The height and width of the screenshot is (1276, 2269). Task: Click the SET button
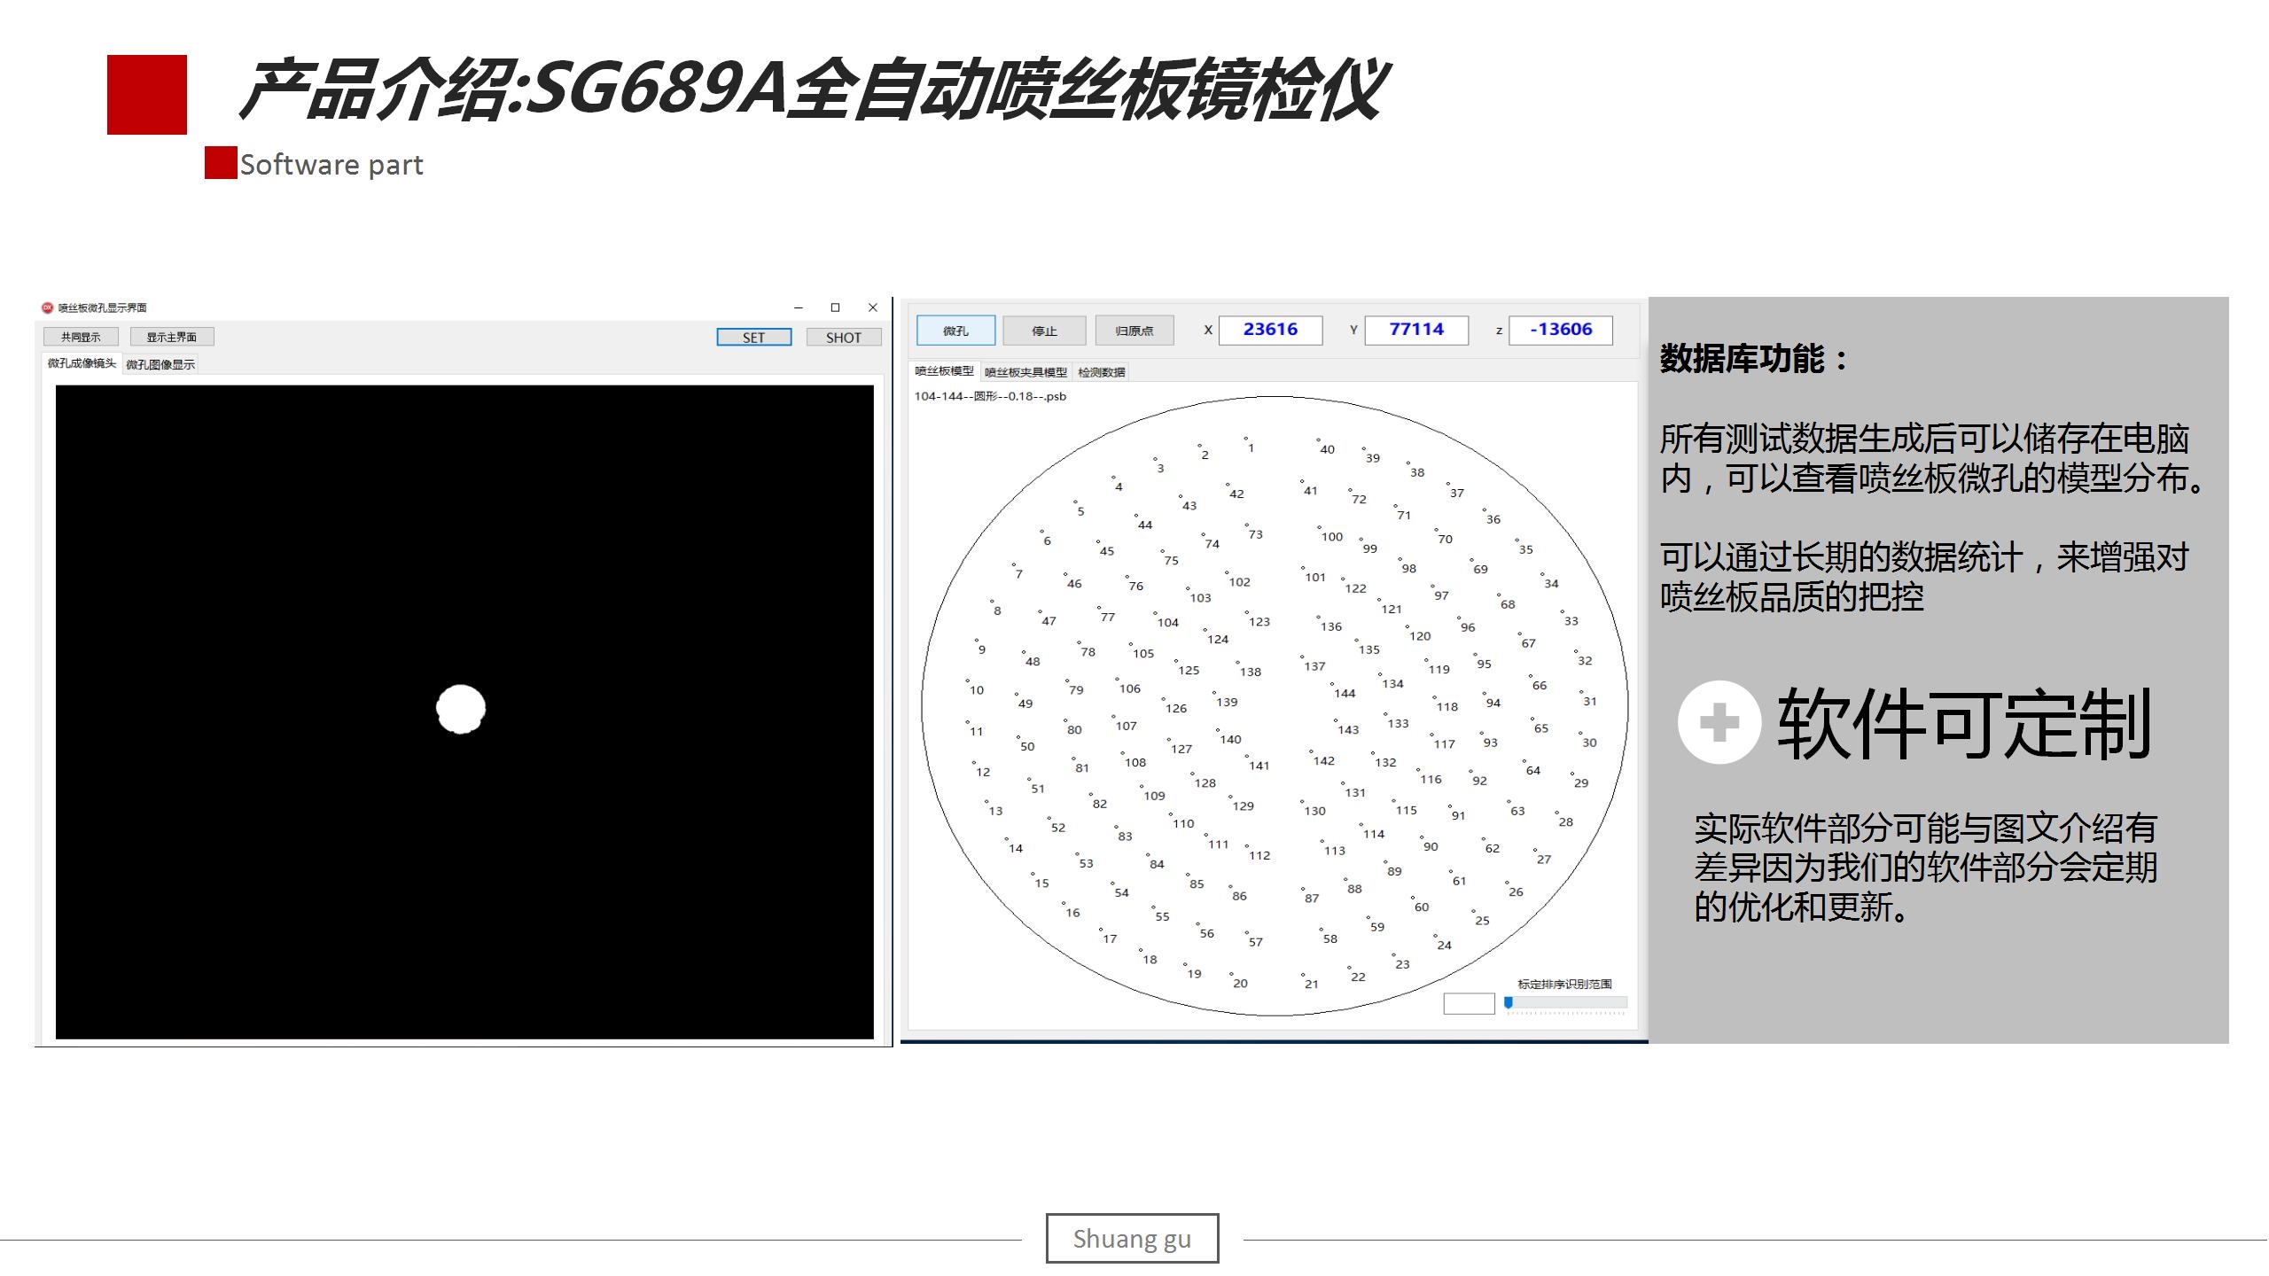click(x=753, y=338)
